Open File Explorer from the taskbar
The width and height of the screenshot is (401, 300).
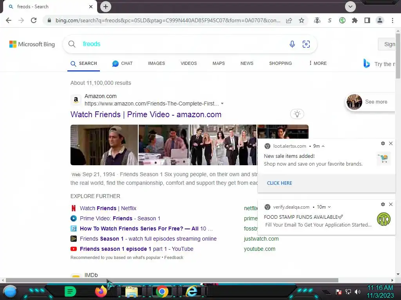point(132,292)
